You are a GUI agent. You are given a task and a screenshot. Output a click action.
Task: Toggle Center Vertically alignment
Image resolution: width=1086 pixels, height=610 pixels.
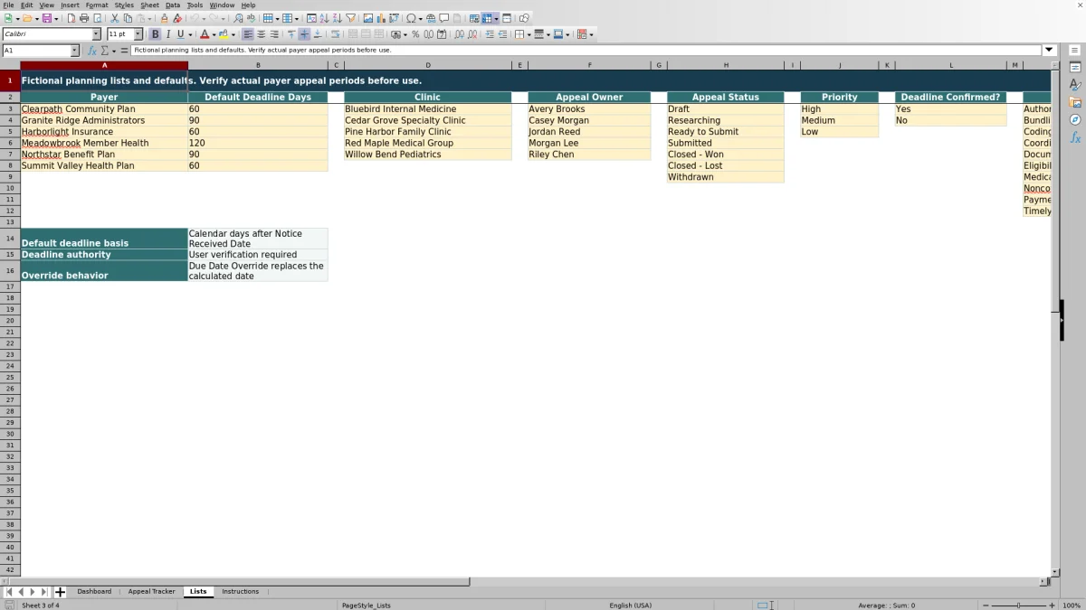tap(304, 34)
